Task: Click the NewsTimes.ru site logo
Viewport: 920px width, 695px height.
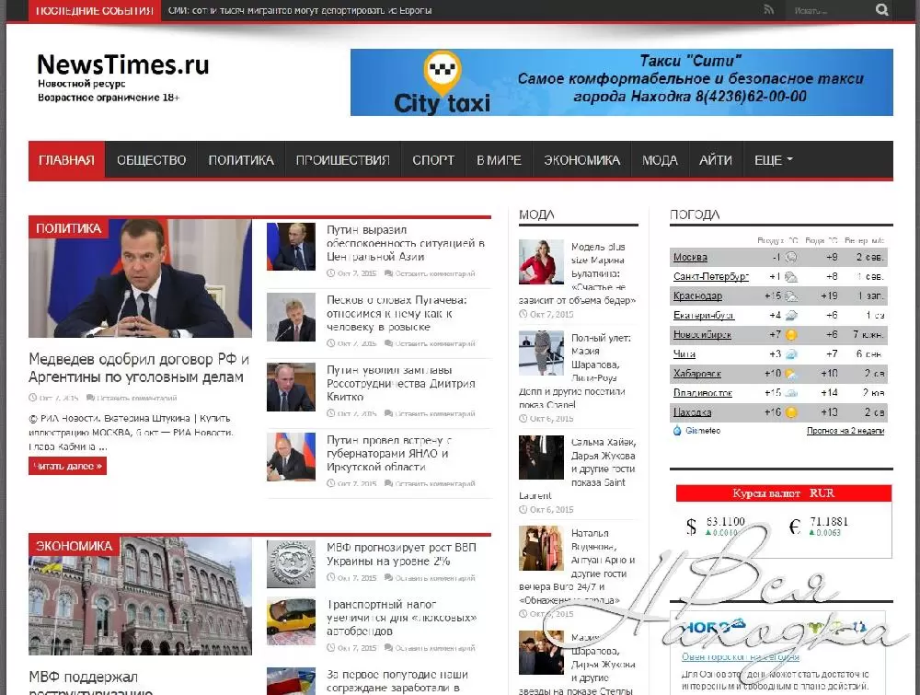Action: tap(122, 65)
